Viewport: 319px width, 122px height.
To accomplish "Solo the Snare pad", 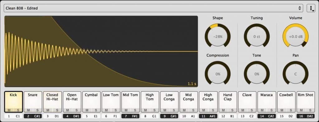I will (37, 110).
